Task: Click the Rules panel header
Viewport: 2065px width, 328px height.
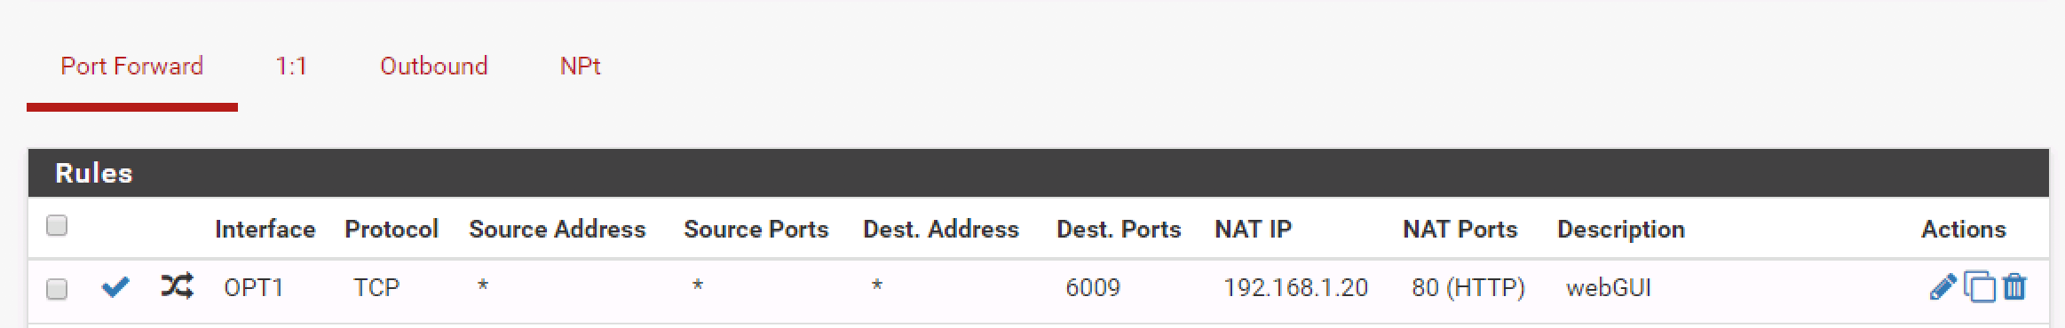Action: 1038,173
